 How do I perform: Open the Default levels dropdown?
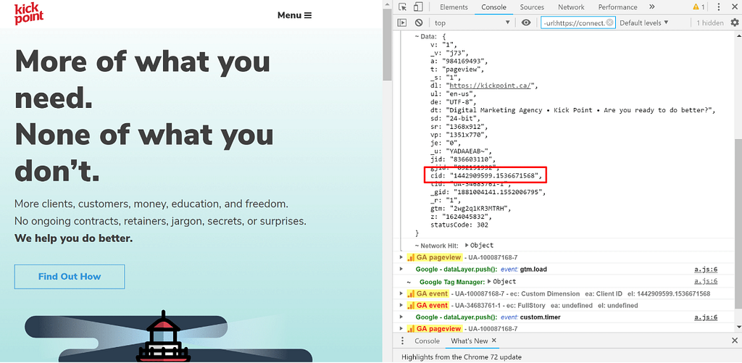[643, 22]
